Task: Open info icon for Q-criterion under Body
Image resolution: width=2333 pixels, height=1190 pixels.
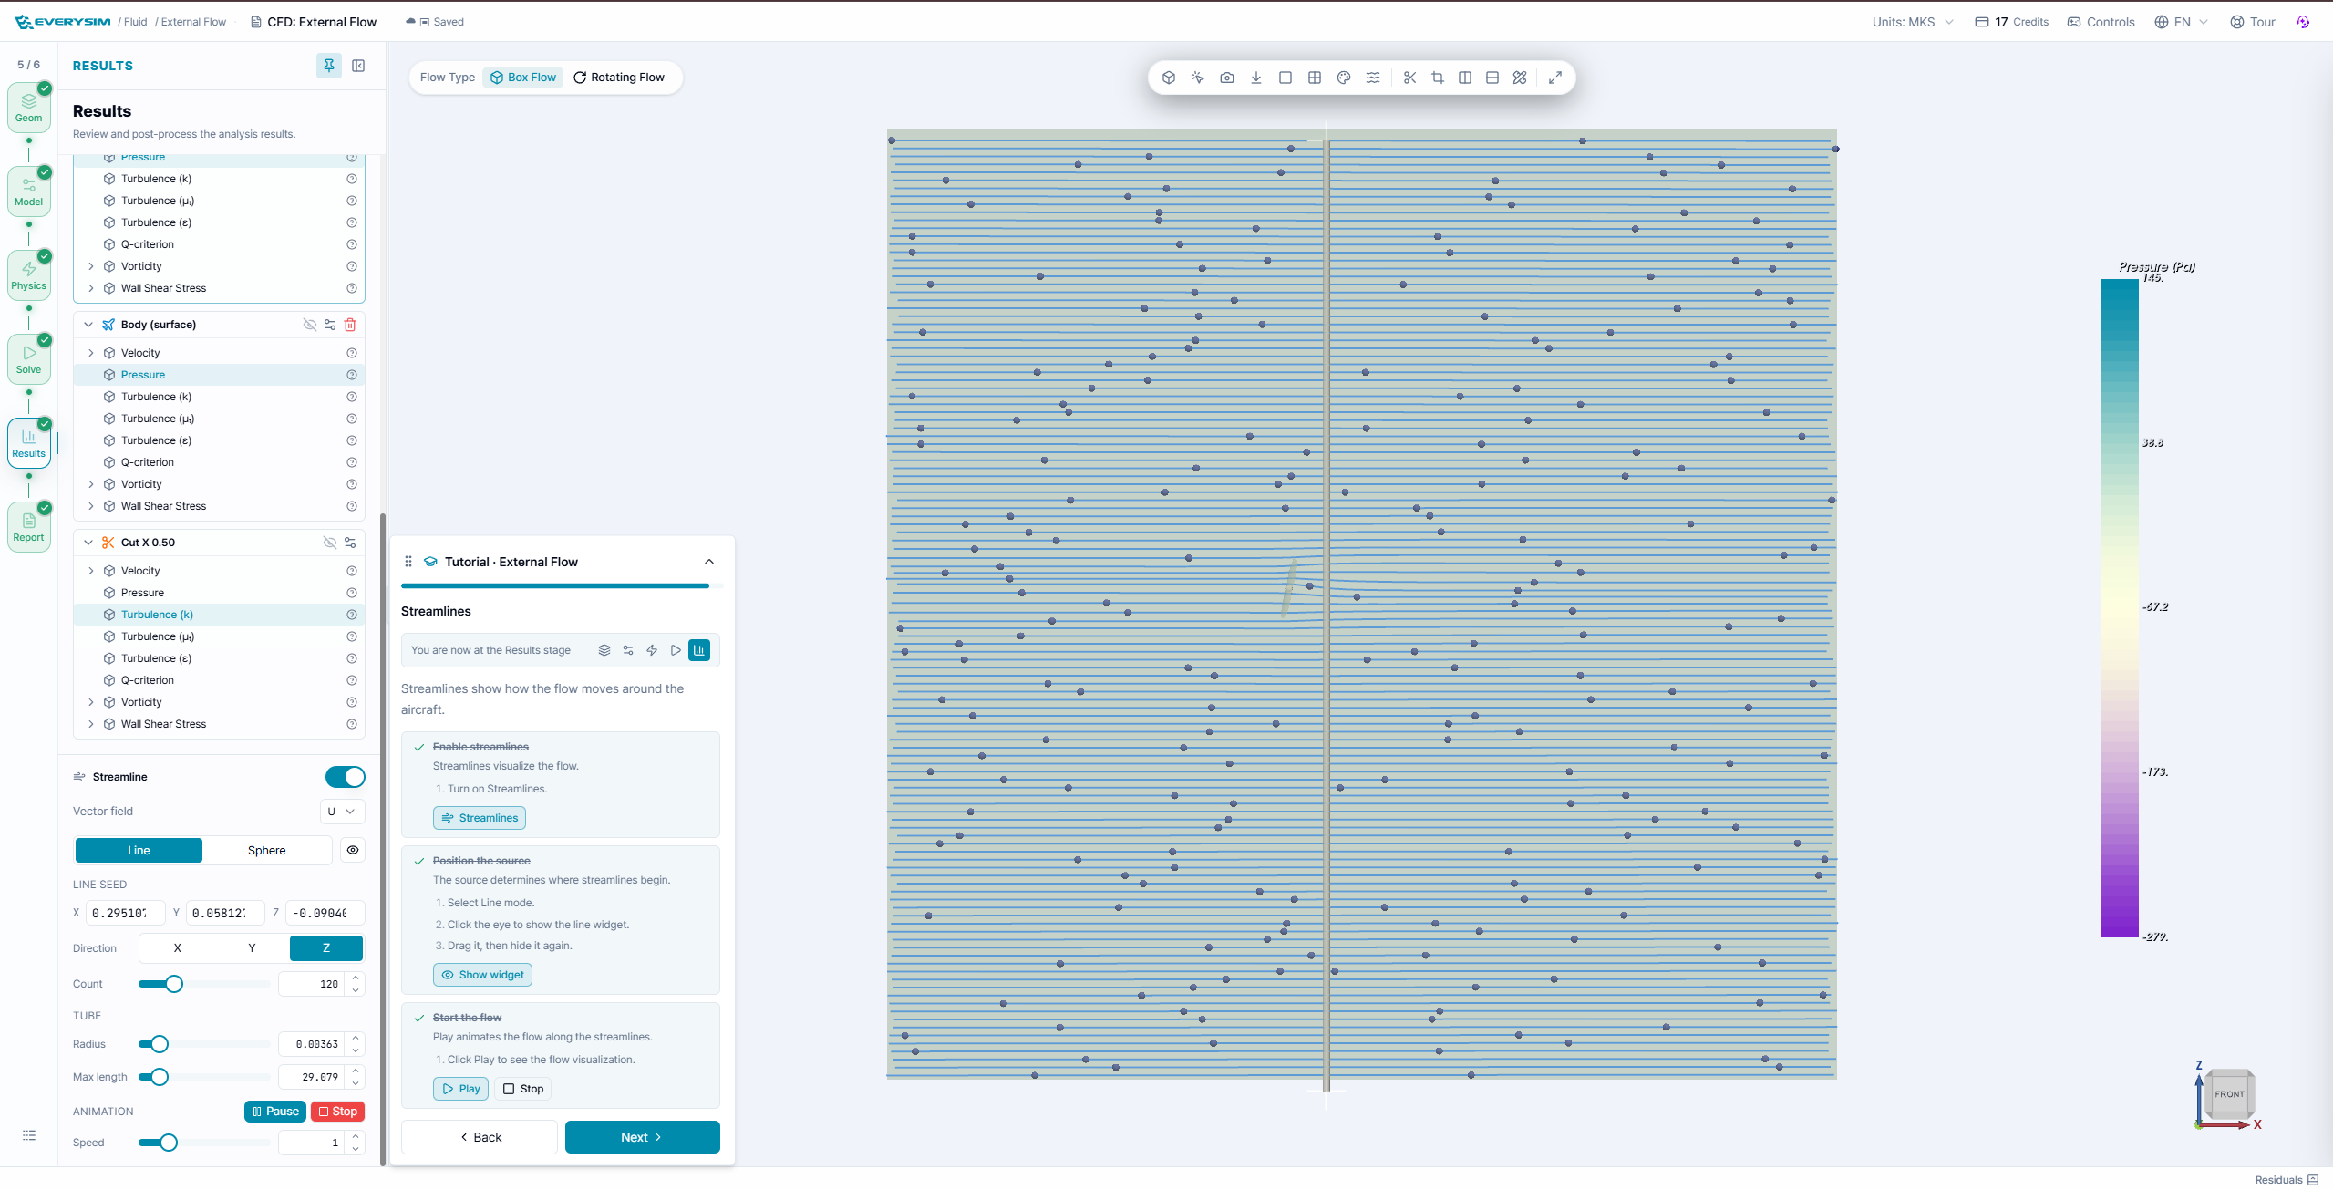Action: 352,462
